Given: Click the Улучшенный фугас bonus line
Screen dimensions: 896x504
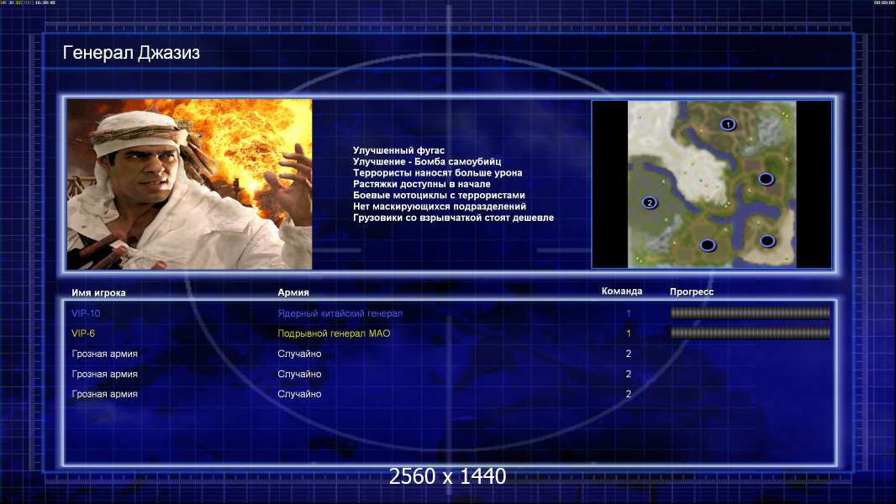Looking at the screenshot, I should [398, 150].
